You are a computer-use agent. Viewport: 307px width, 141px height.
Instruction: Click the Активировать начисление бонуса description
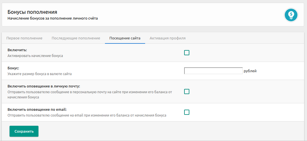[x=35, y=56]
